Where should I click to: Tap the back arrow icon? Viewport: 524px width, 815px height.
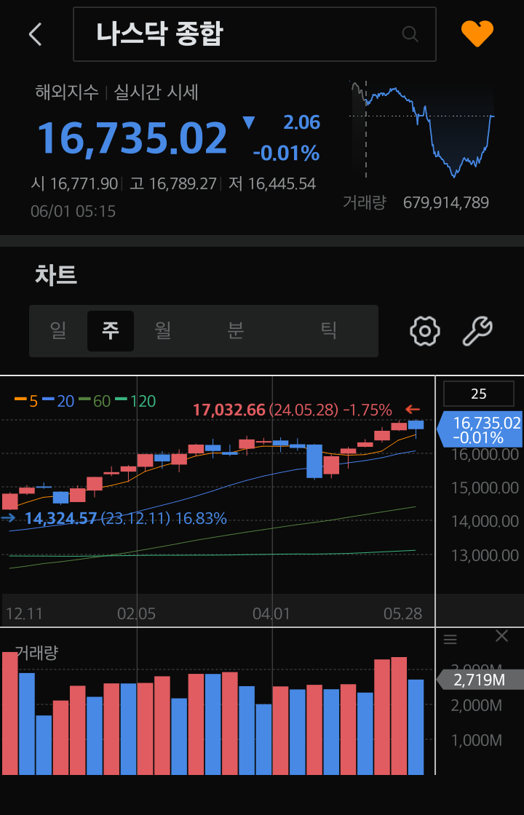tap(36, 34)
